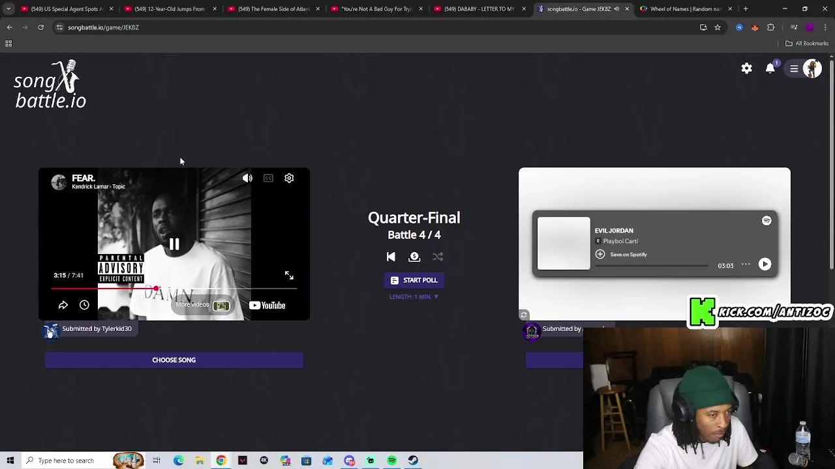Viewport: 835px width, 469px height.
Task: Show More videos in YouTube player
Action: pyautogui.click(x=203, y=305)
